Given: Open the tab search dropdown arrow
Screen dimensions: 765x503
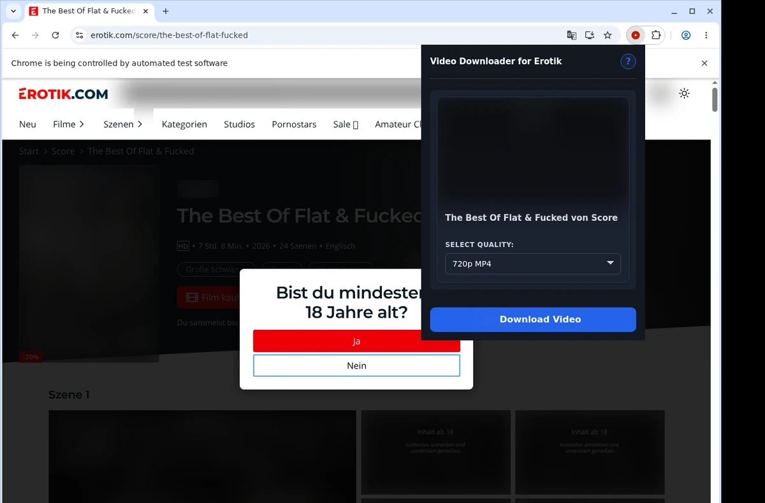Looking at the screenshot, I should (13, 11).
